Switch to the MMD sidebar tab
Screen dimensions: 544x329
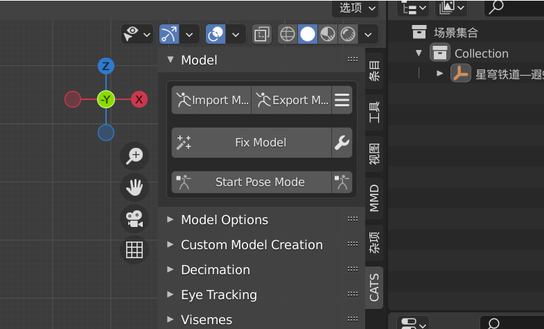pyautogui.click(x=374, y=198)
